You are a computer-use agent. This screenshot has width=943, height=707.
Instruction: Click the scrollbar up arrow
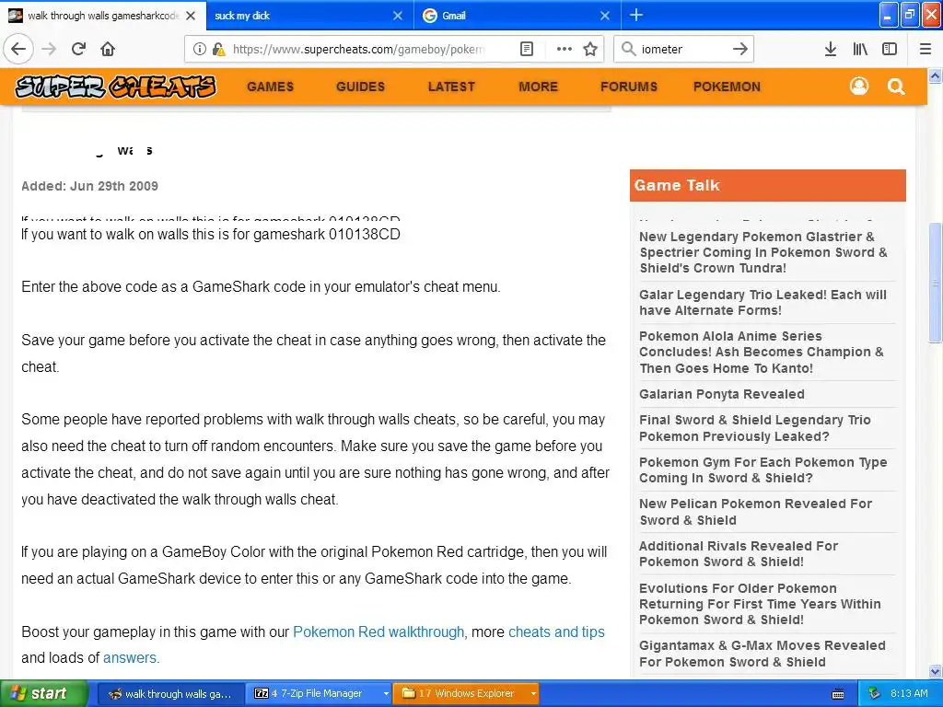pos(936,75)
